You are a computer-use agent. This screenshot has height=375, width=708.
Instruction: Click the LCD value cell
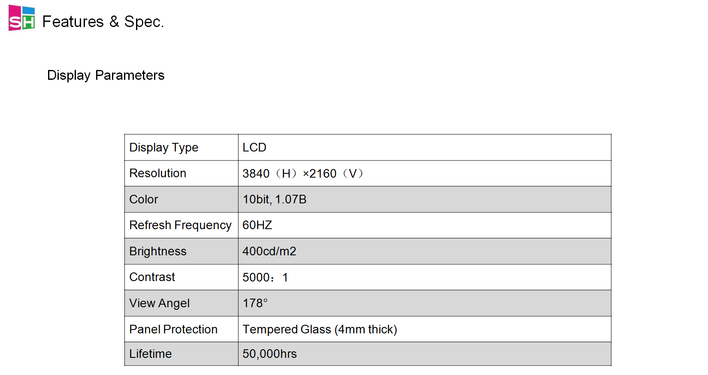254,148
